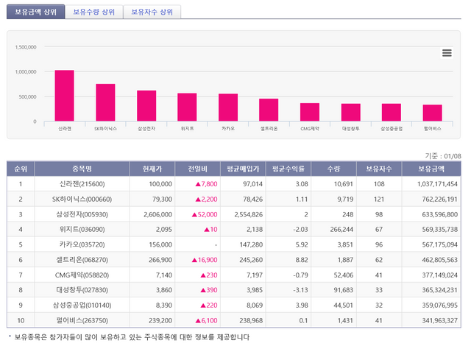
Task: Click the 121 holder count cell
Action: click(x=379, y=199)
